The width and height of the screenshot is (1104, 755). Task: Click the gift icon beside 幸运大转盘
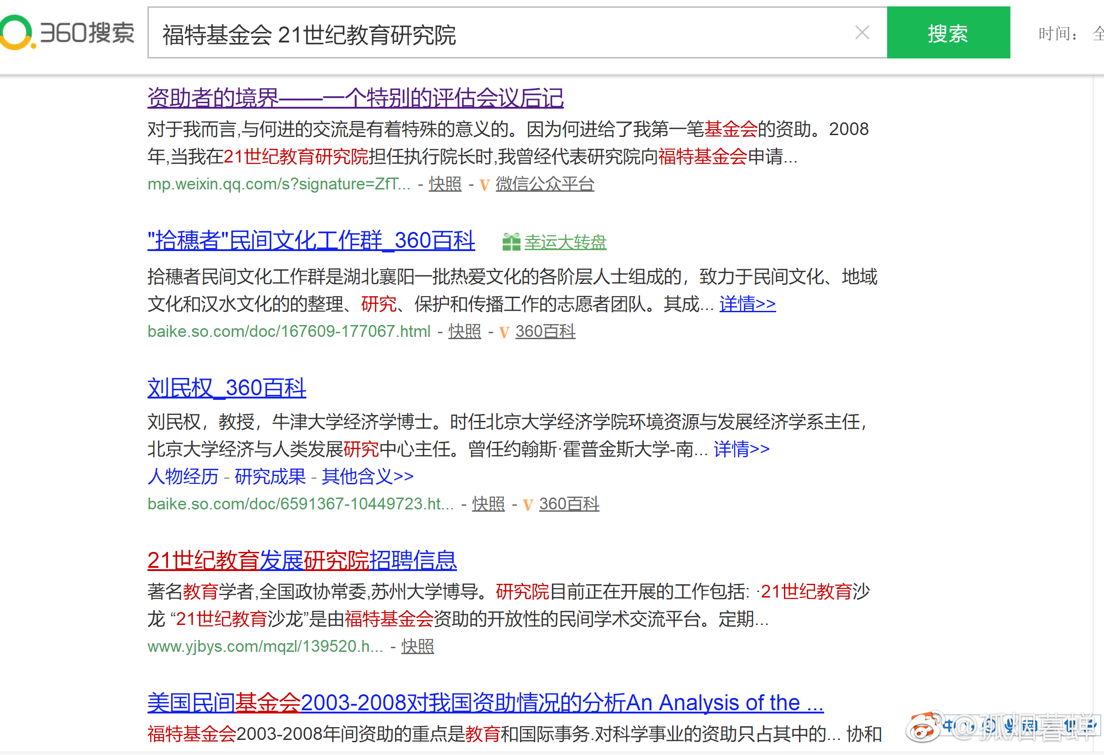(x=511, y=241)
